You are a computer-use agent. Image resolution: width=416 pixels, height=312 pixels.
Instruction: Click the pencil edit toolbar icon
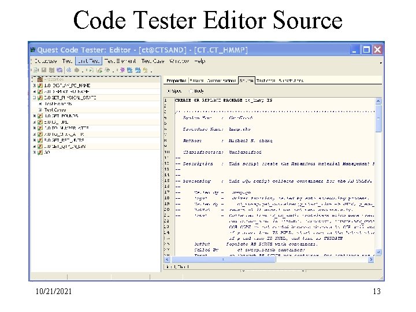(x=99, y=70)
